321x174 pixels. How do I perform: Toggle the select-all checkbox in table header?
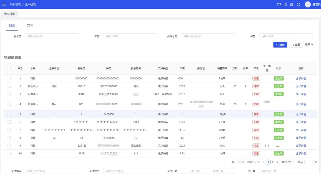click(9, 68)
